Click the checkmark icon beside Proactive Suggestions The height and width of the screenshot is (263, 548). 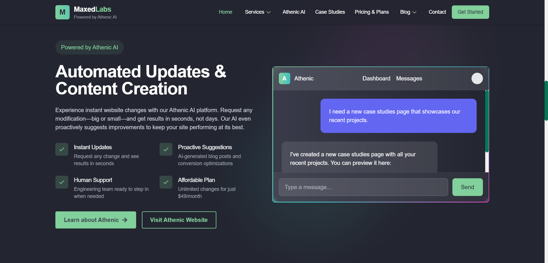tap(166, 149)
